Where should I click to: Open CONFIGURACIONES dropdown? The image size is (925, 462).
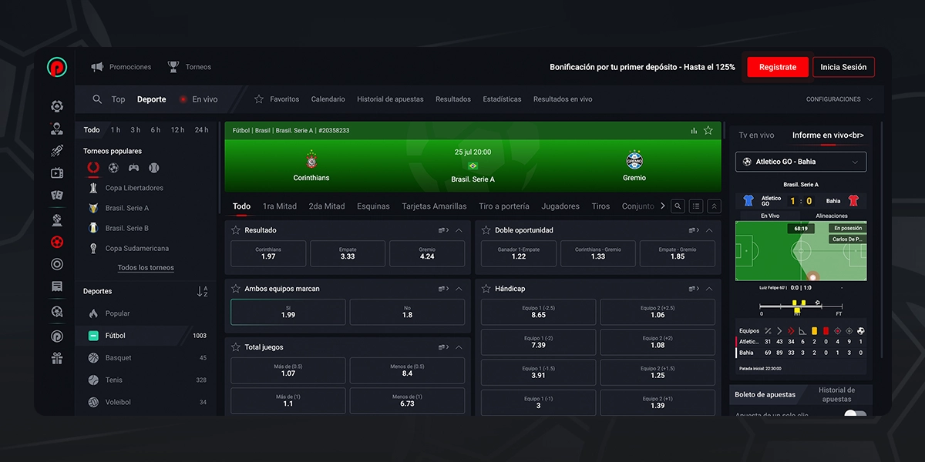pyautogui.click(x=839, y=99)
